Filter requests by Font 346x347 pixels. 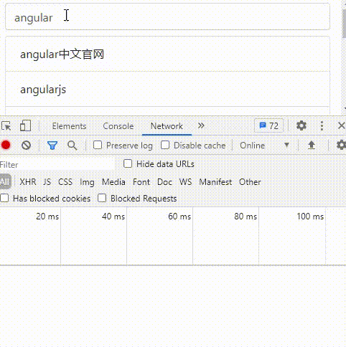click(141, 182)
